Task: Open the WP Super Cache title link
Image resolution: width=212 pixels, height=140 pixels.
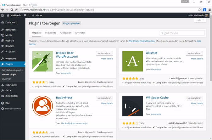Action: click(x=157, y=98)
